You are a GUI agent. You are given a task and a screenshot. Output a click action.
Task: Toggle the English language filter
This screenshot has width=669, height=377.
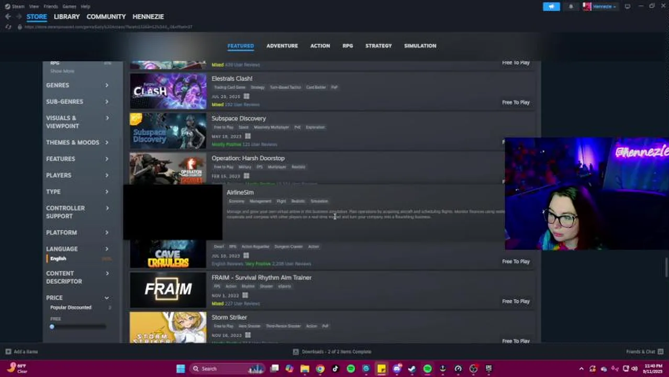point(58,259)
